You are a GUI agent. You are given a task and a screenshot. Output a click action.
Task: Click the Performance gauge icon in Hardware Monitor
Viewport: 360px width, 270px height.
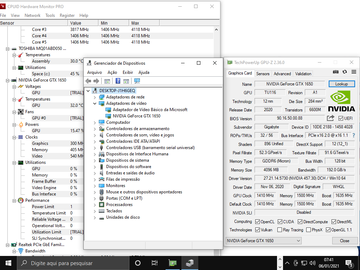(x=21, y=200)
